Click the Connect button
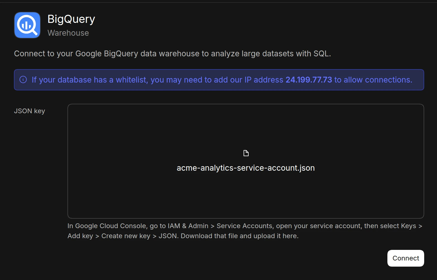This screenshot has height=280, width=437. point(406,258)
